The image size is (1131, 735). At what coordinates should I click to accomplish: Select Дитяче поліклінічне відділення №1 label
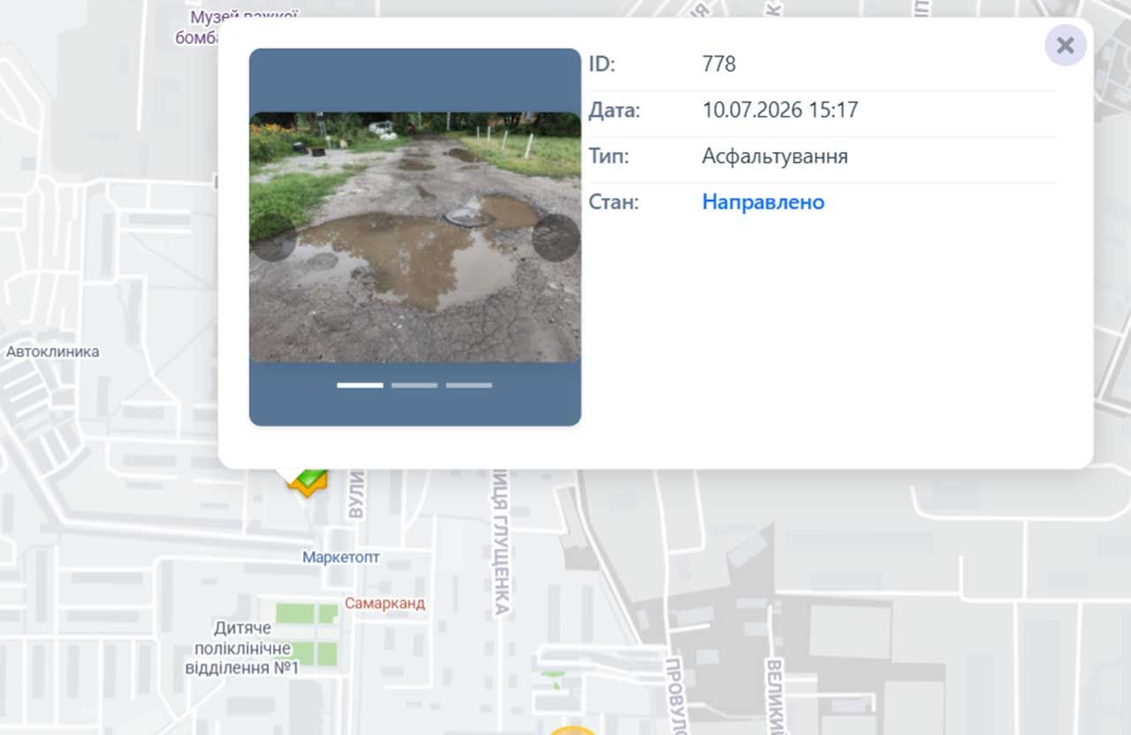tap(242, 648)
